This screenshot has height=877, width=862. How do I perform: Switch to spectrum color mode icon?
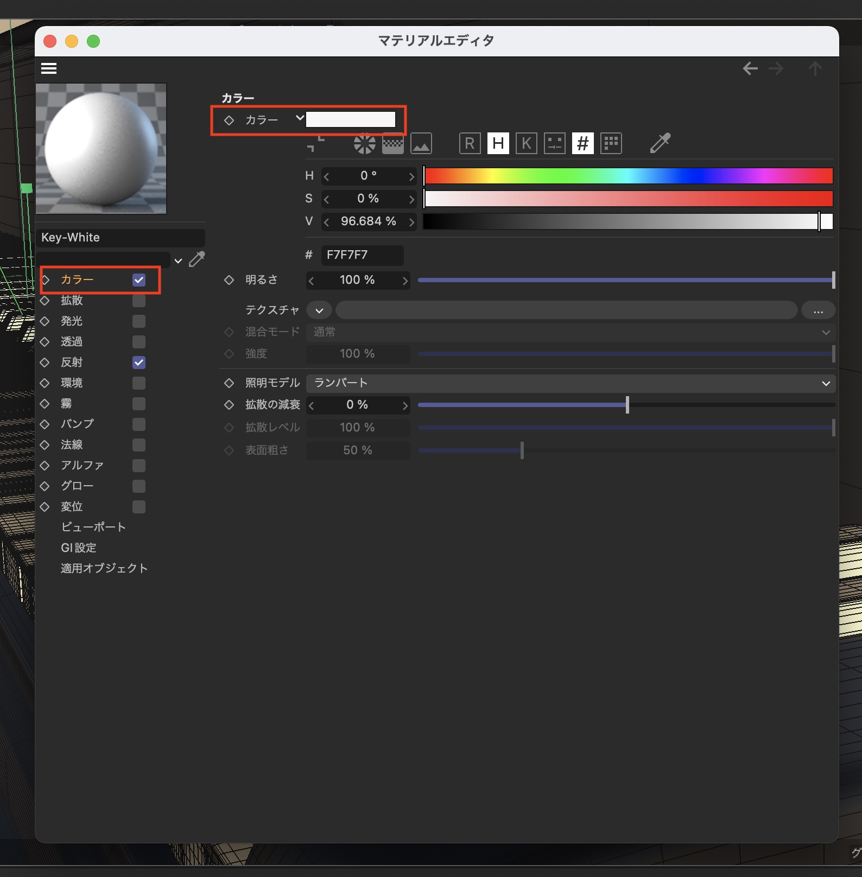[x=392, y=144]
